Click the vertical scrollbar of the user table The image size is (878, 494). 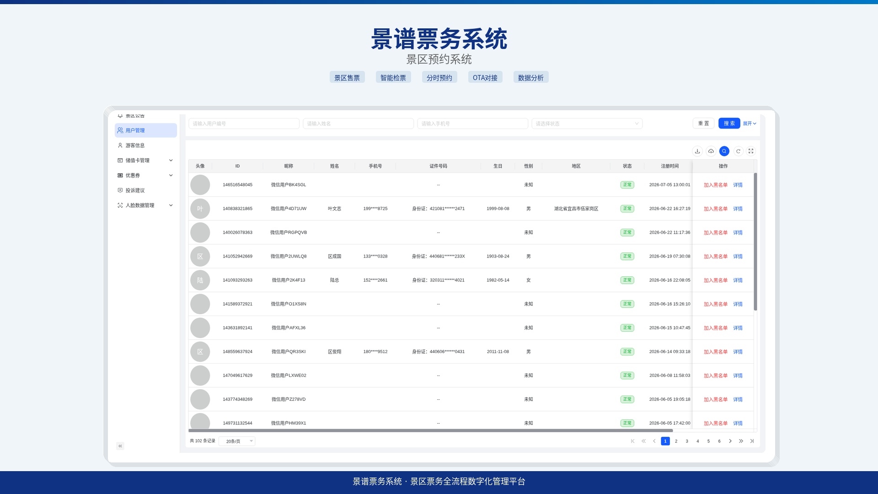tap(755, 242)
